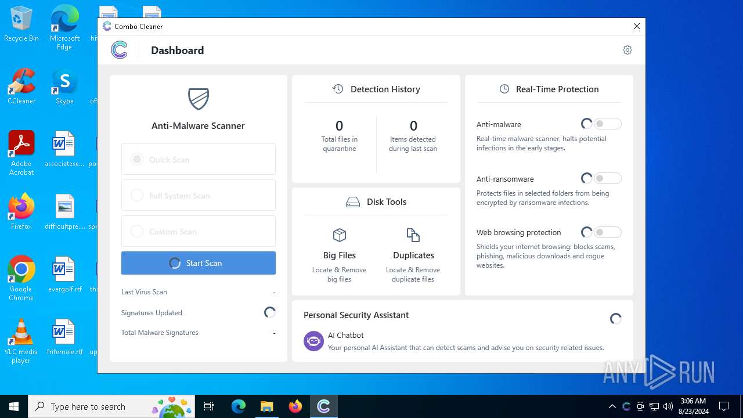Click the Personal Security Assistant loading spinner

616,318
